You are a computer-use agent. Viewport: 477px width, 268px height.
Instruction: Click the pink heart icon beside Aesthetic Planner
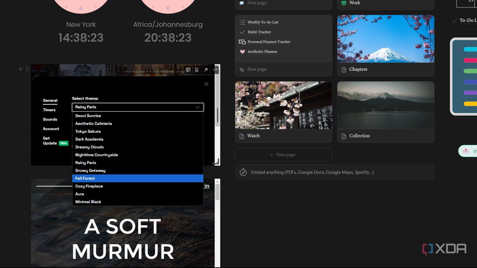click(x=242, y=52)
